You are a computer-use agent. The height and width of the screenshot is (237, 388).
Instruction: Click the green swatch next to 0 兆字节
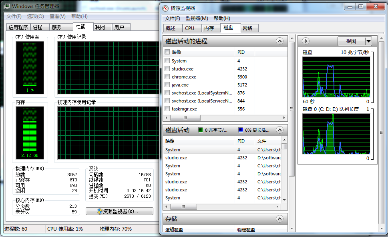201,130
